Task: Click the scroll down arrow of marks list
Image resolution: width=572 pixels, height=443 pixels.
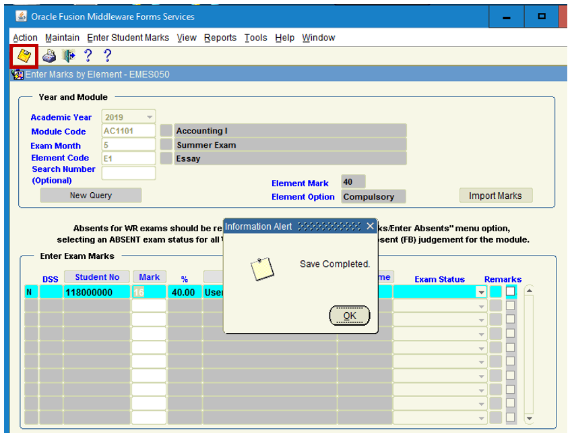Action: coord(529,418)
